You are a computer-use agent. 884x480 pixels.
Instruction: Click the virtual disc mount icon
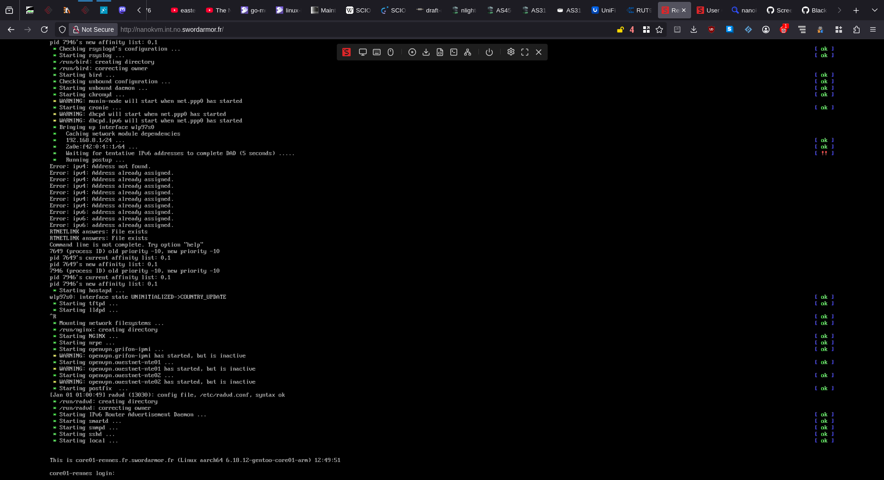412,52
